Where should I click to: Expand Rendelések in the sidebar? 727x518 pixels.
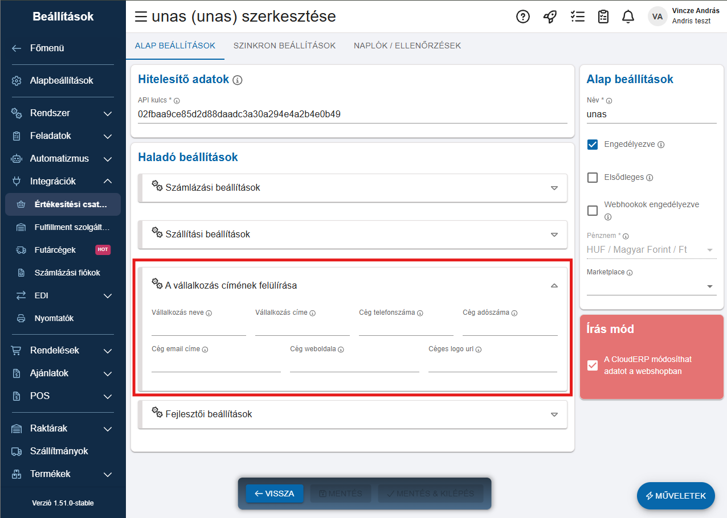63,351
